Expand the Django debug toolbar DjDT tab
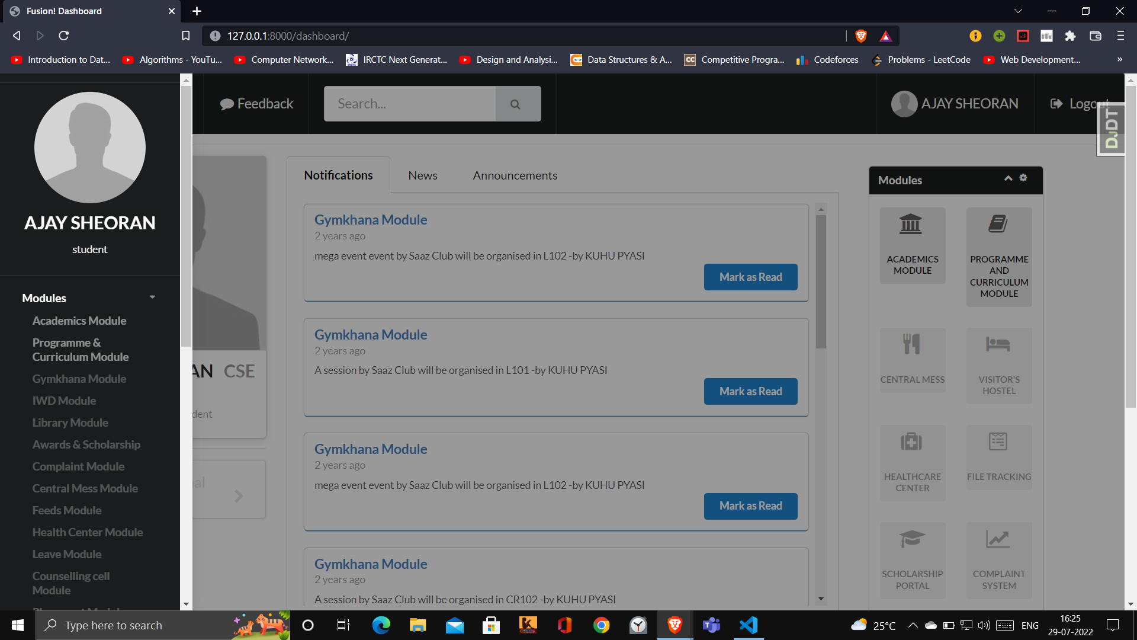The width and height of the screenshot is (1137, 640). 1111,128
